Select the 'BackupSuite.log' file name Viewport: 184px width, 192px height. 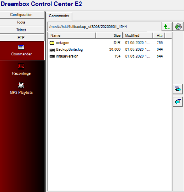coord(69,49)
